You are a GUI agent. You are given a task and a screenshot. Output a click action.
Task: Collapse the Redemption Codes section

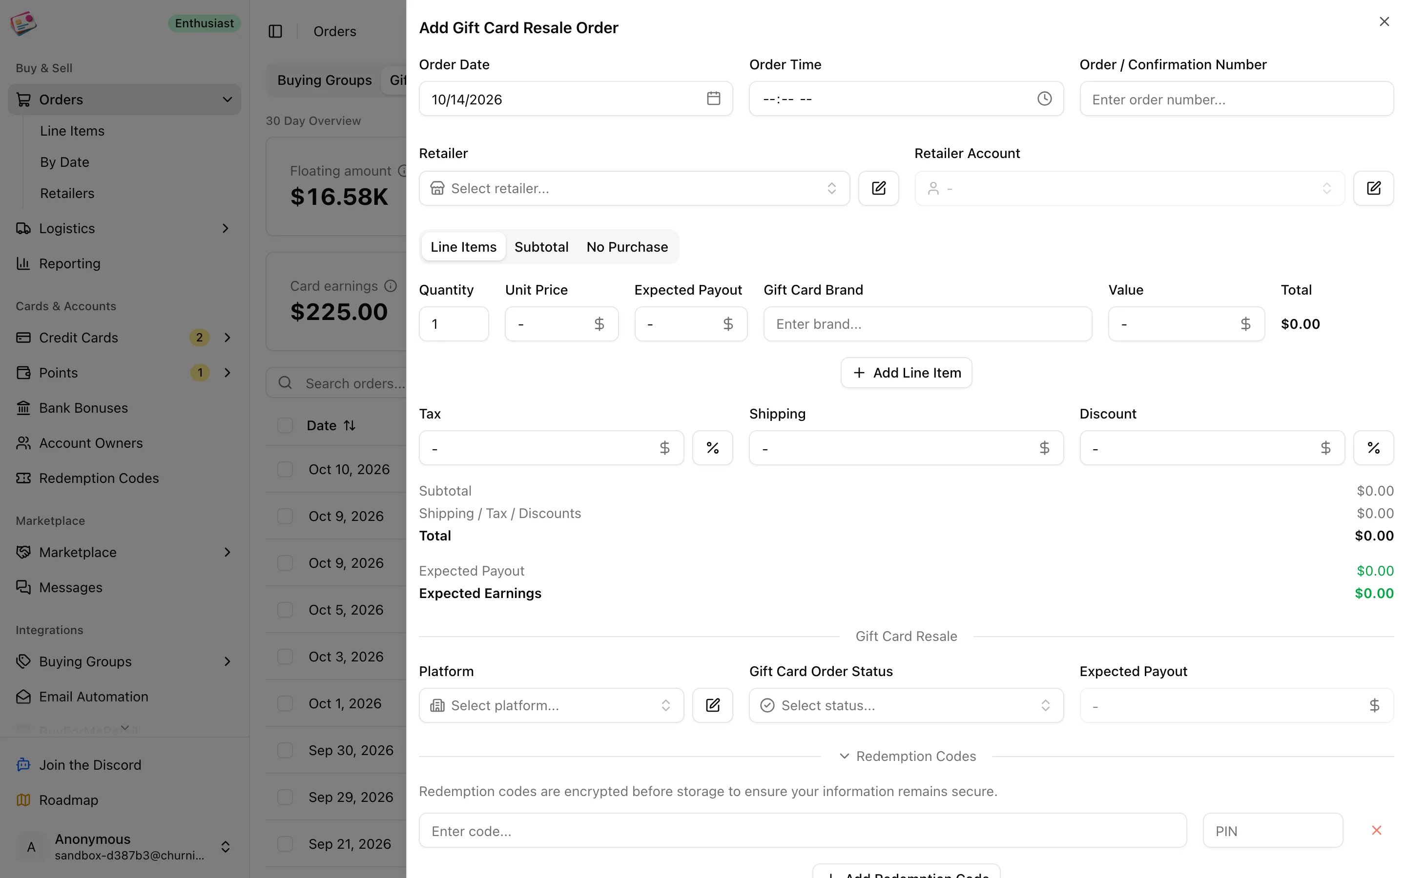point(908,756)
